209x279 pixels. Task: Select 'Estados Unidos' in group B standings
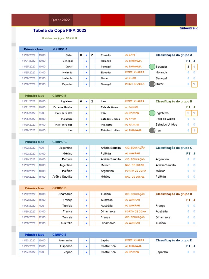coord(166,125)
